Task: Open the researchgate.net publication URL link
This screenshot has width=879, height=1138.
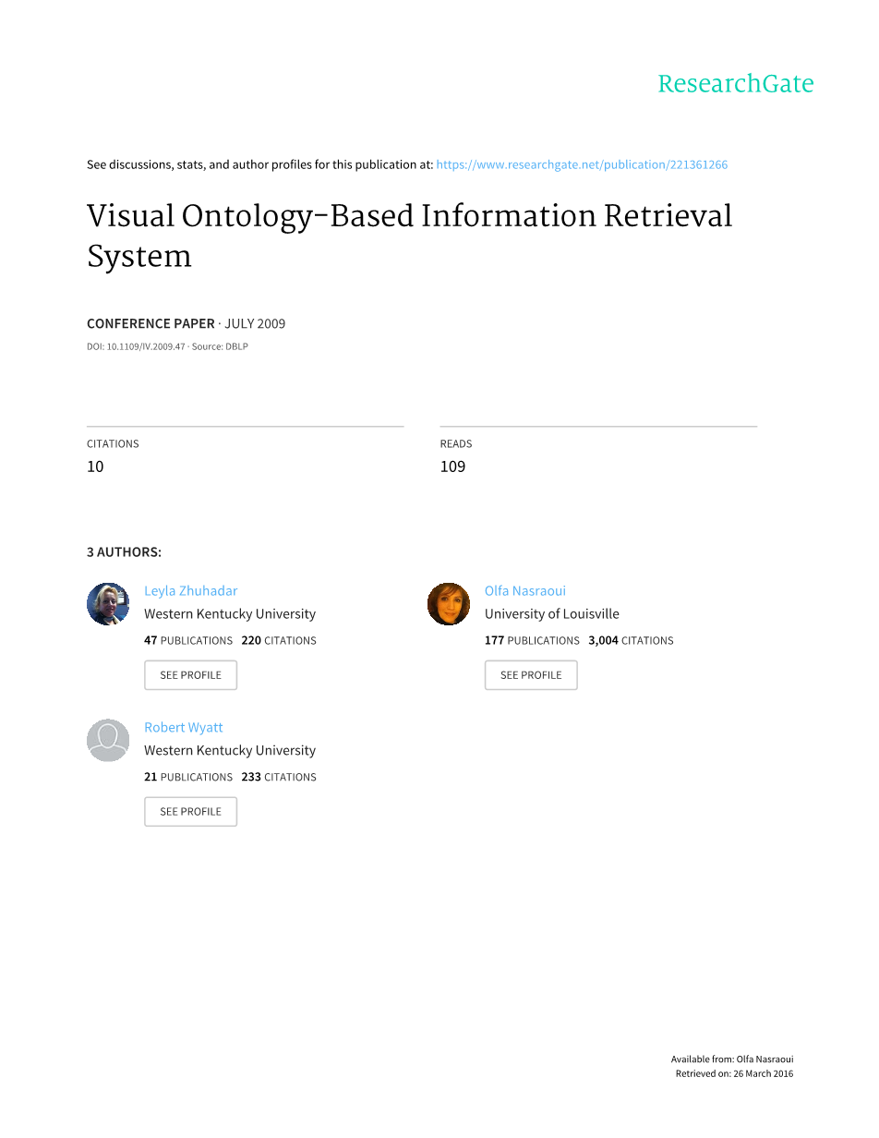Action: [582, 164]
